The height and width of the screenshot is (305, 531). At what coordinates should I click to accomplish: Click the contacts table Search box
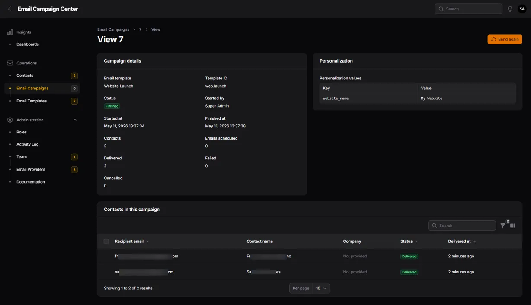point(462,226)
